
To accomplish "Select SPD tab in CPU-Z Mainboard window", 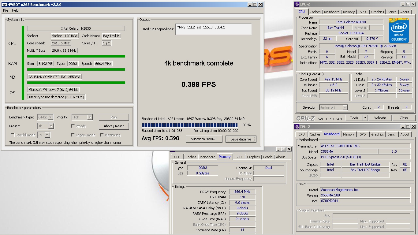I will [x=363, y=134].
